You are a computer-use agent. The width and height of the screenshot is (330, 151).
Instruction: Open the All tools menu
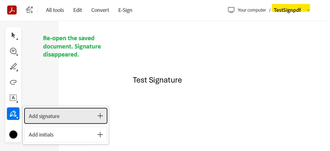tap(55, 10)
